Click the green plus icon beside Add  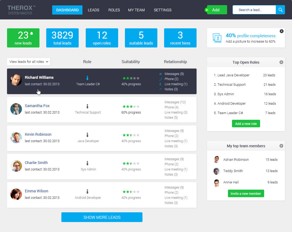(207, 10)
